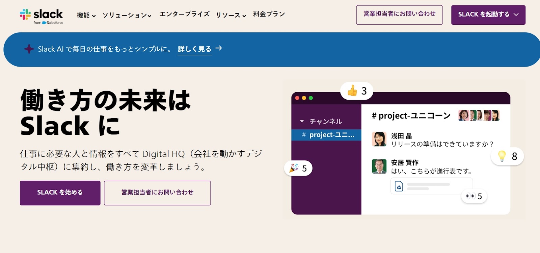Click the Salesforce cloud logo under slack
Image resolution: width=540 pixels, height=253 pixels.
click(x=44, y=23)
